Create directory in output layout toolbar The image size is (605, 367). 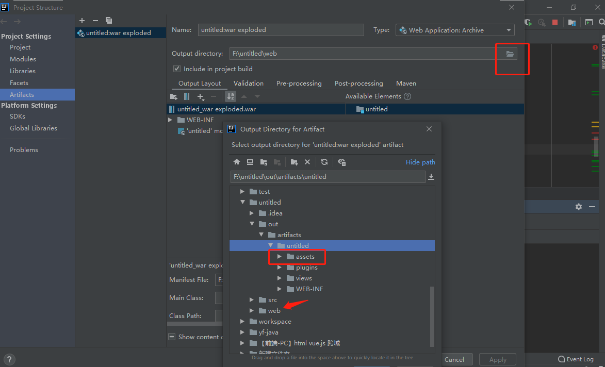pos(174,96)
